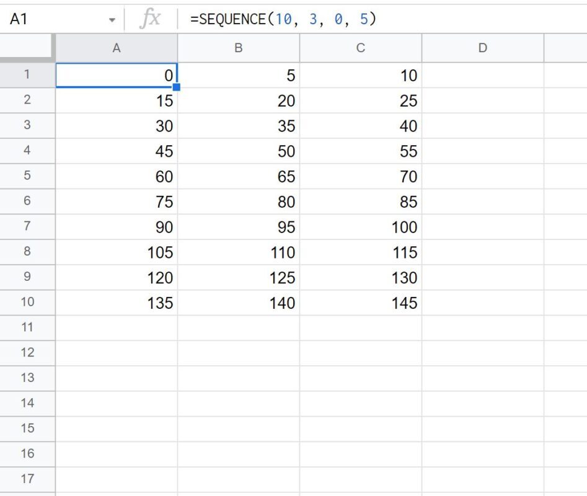Select the empty cell D1
This screenshot has height=496, width=587.
coord(483,75)
